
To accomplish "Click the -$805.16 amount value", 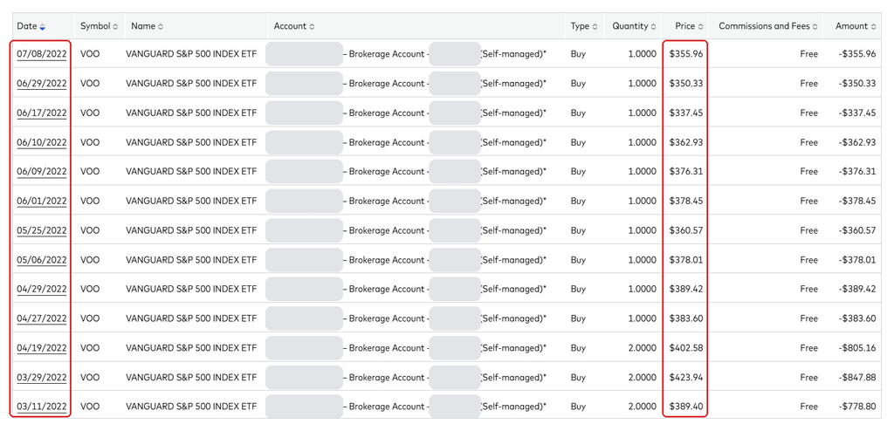I will pyautogui.click(x=857, y=348).
